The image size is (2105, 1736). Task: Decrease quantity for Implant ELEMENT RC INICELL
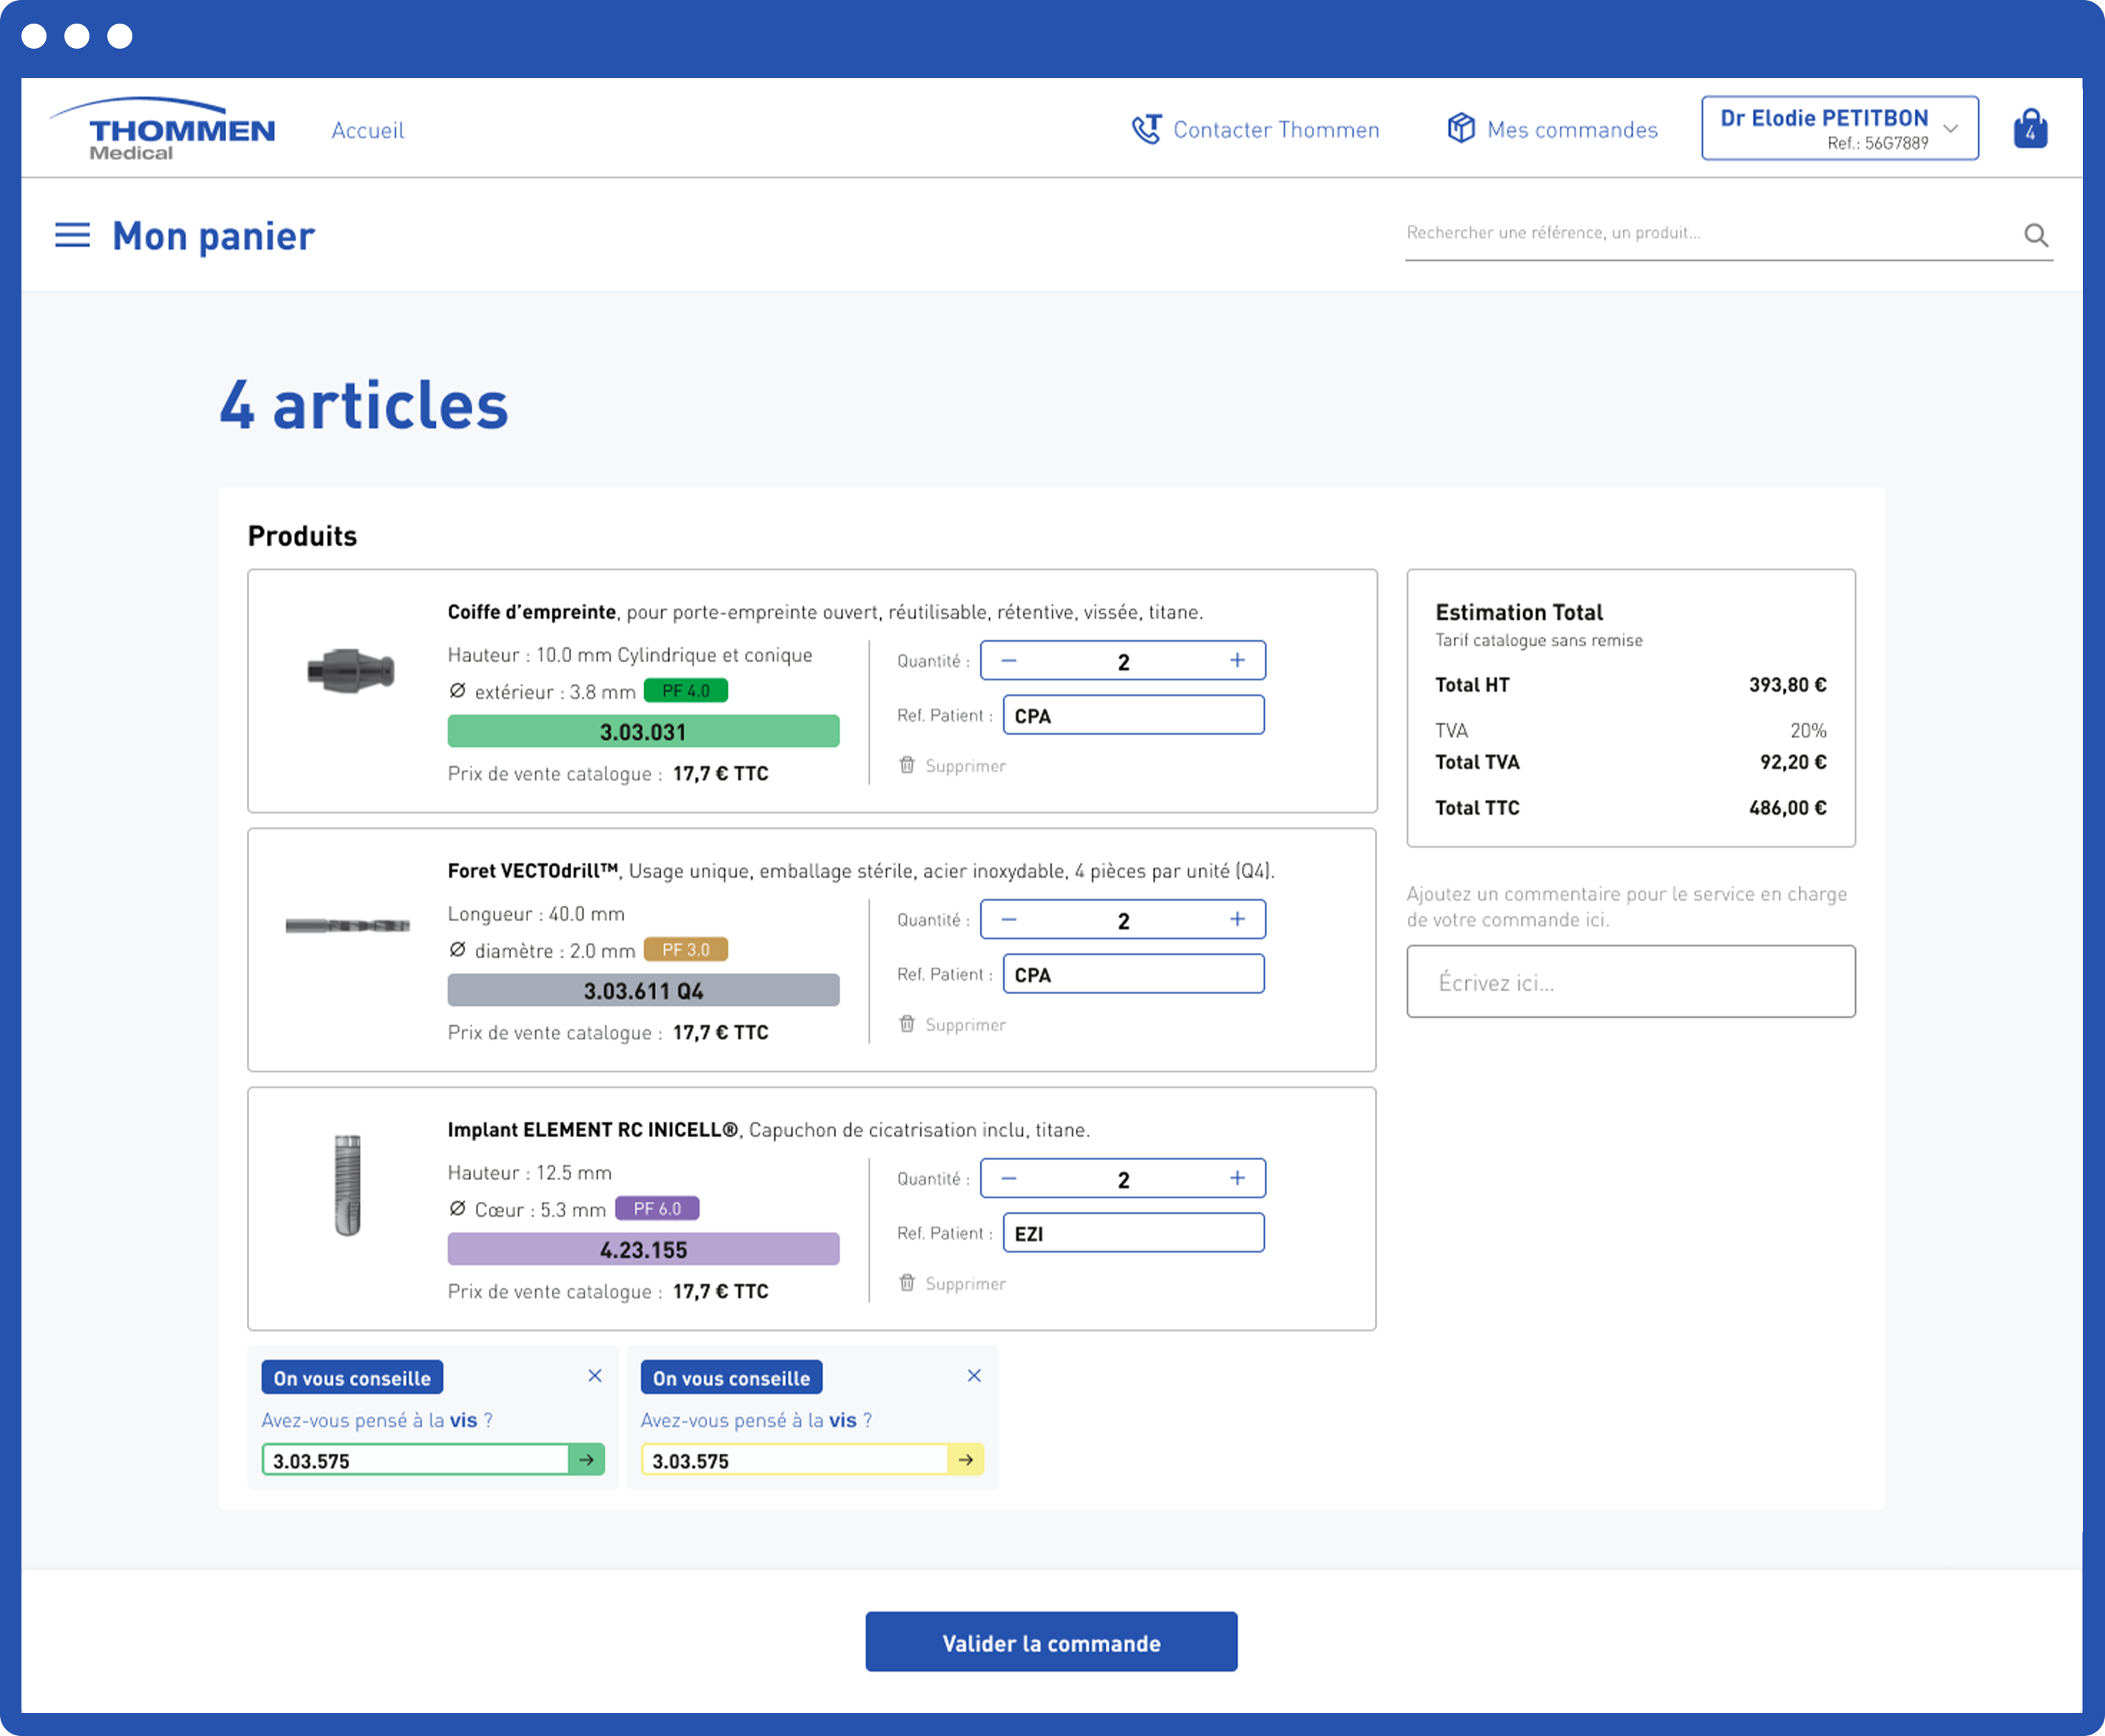[1008, 1179]
